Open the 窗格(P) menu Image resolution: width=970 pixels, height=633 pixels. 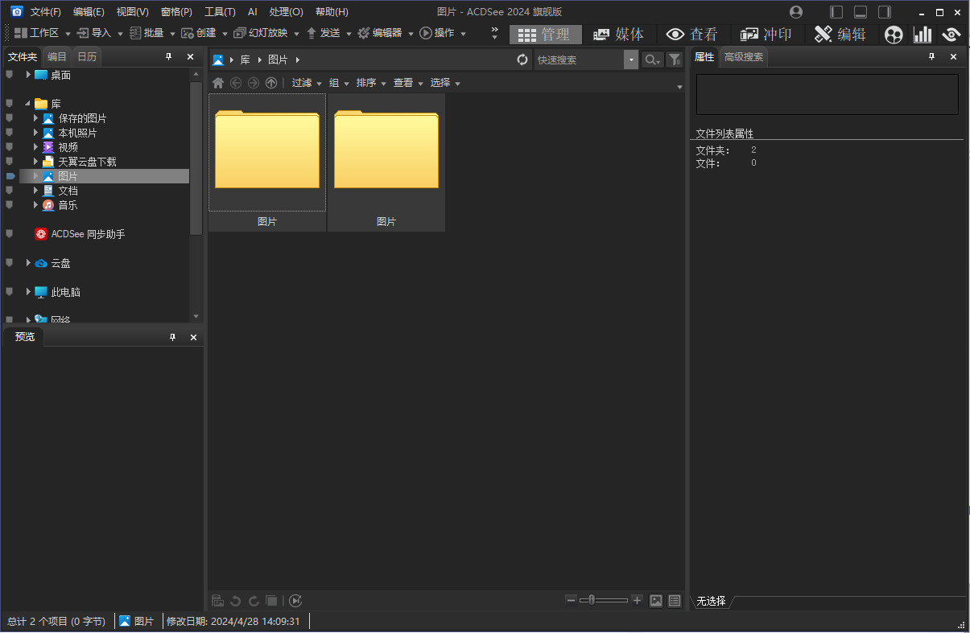pyautogui.click(x=176, y=12)
